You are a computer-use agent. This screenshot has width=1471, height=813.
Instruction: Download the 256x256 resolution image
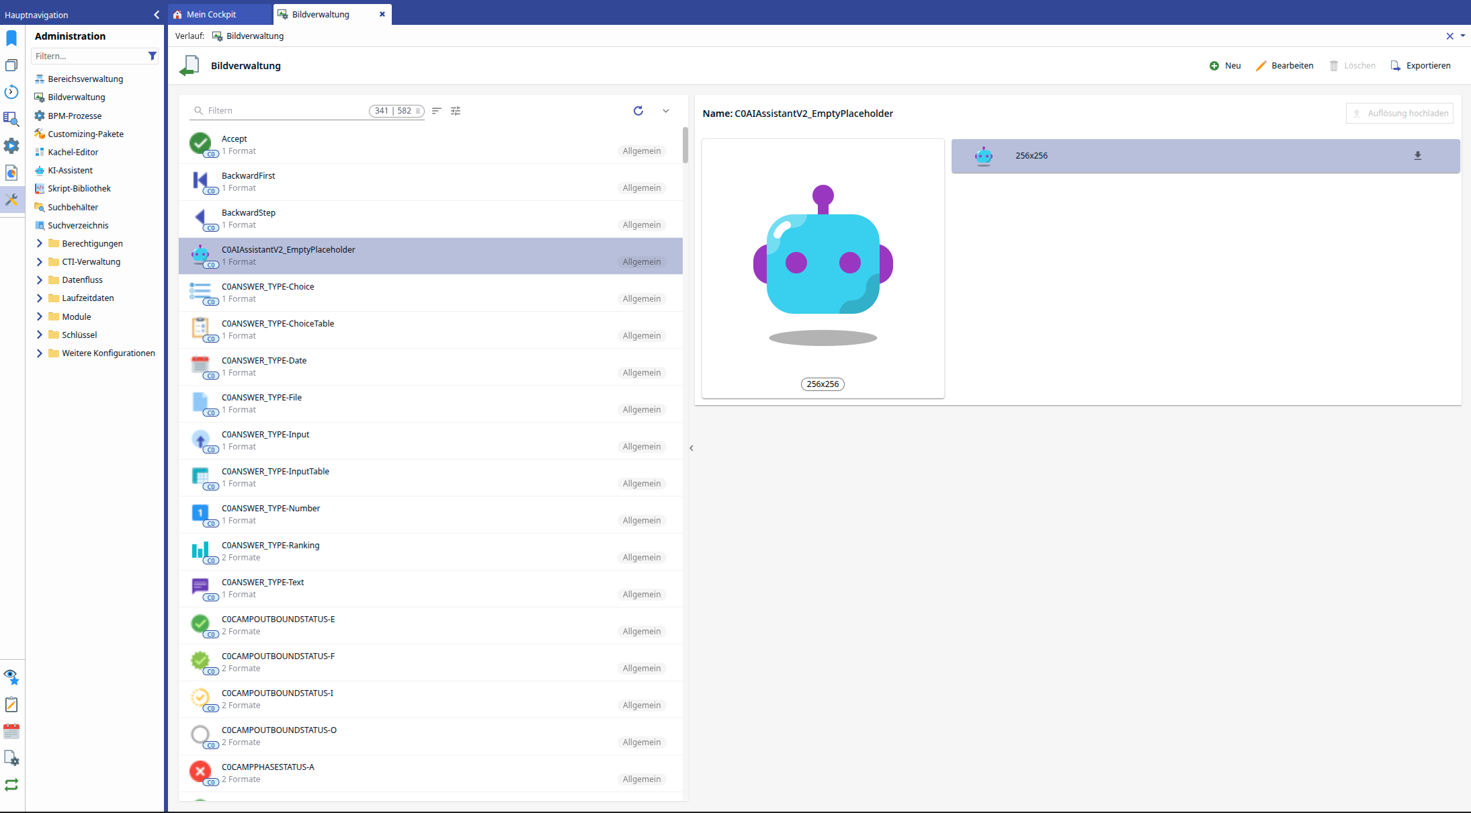click(1418, 156)
